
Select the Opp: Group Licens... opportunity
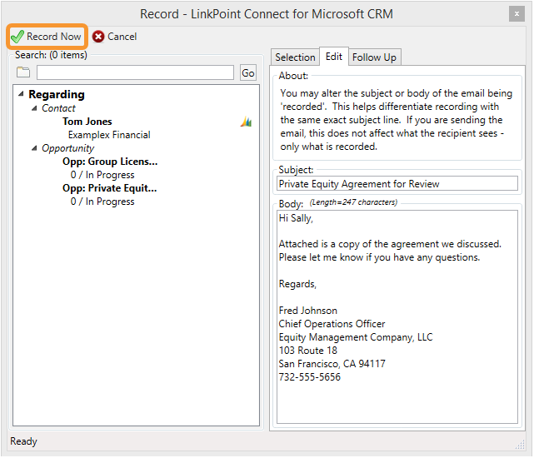tap(110, 162)
